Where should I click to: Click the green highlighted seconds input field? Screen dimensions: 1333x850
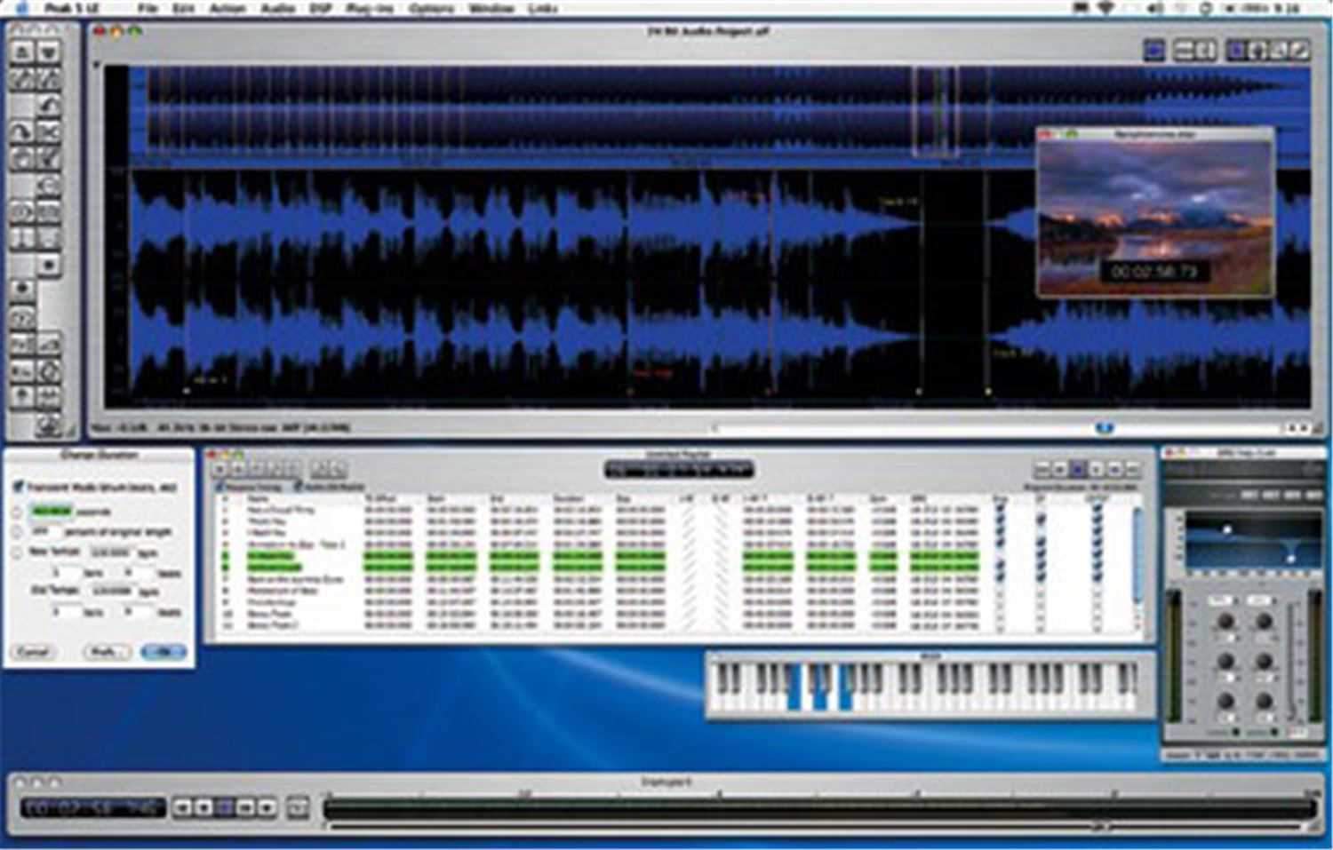click(51, 512)
